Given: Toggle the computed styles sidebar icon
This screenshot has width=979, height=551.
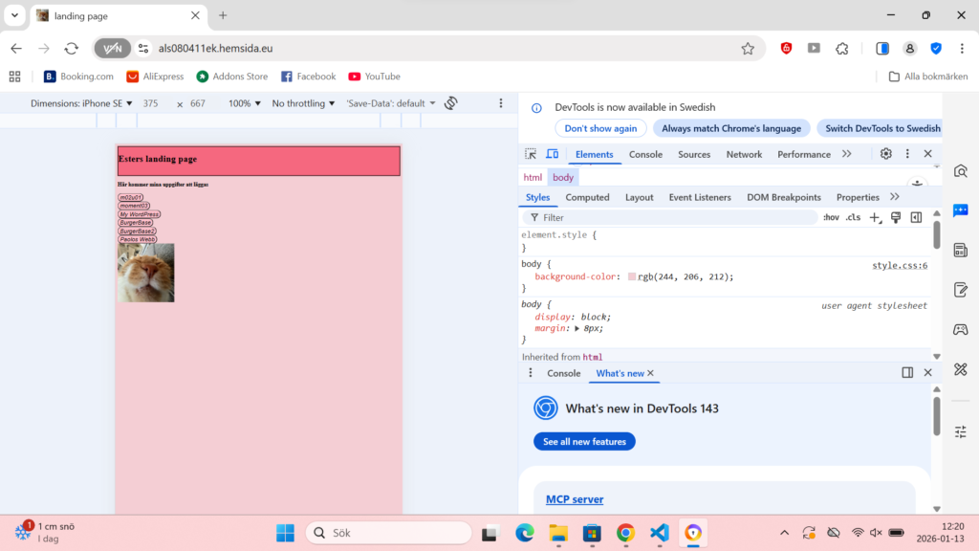Looking at the screenshot, I should tap(916, 218).
